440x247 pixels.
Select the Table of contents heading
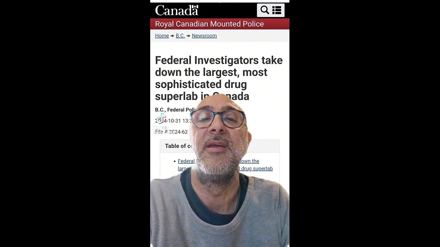[x=178, y=146]
